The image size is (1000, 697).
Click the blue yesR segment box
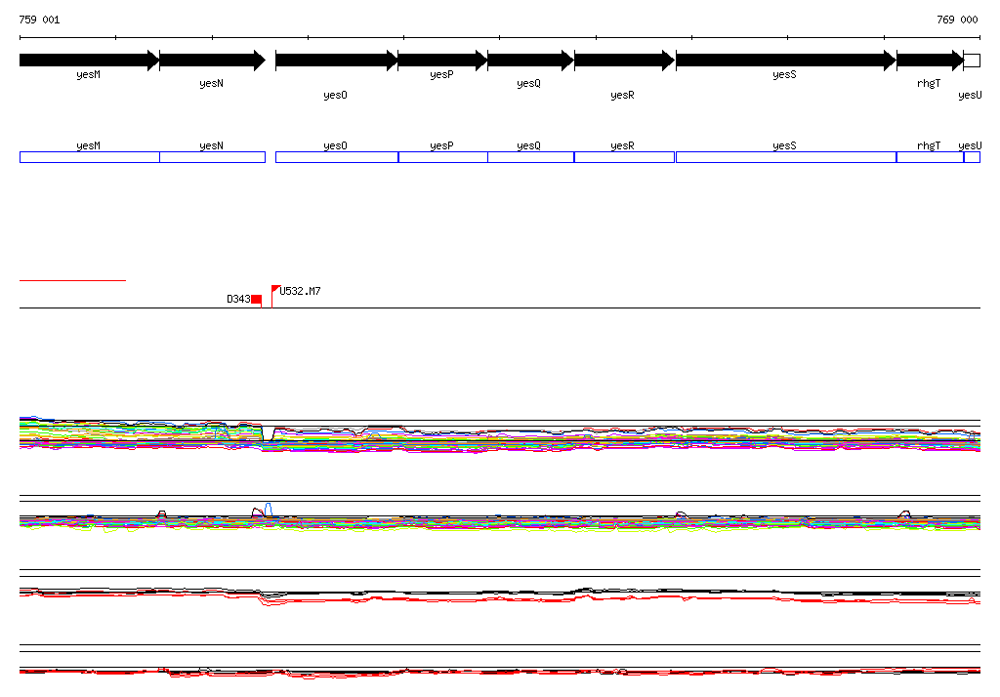624,157
